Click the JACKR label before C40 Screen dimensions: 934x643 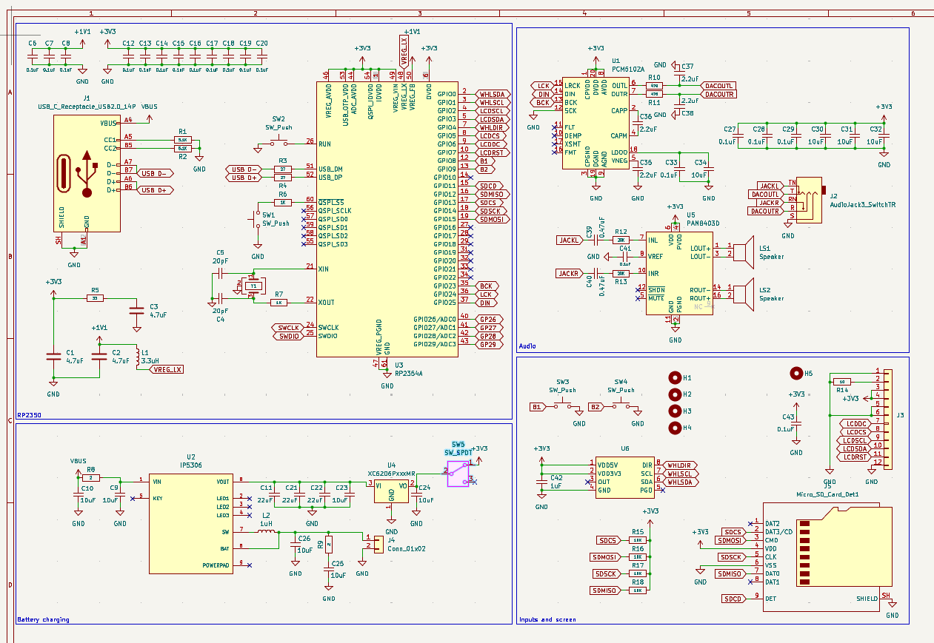point(570,274)
